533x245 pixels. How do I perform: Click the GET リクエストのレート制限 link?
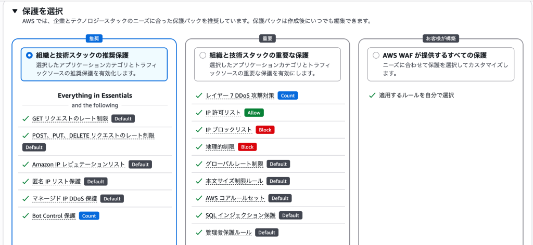click(x=70, y=118)
